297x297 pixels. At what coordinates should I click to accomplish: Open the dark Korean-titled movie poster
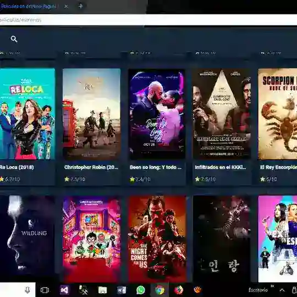tap(222, 239)
